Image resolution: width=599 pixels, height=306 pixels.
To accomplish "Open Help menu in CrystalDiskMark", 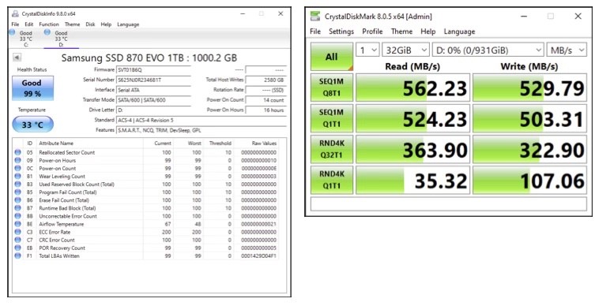I will 428,32.
